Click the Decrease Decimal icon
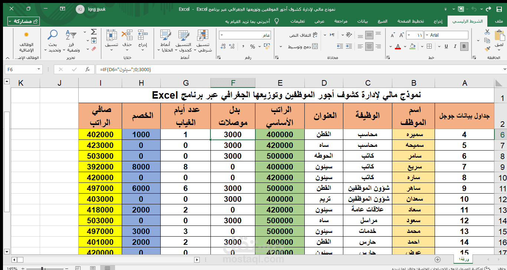The height and width of the screenshot is (270, 507). [223, 46]
